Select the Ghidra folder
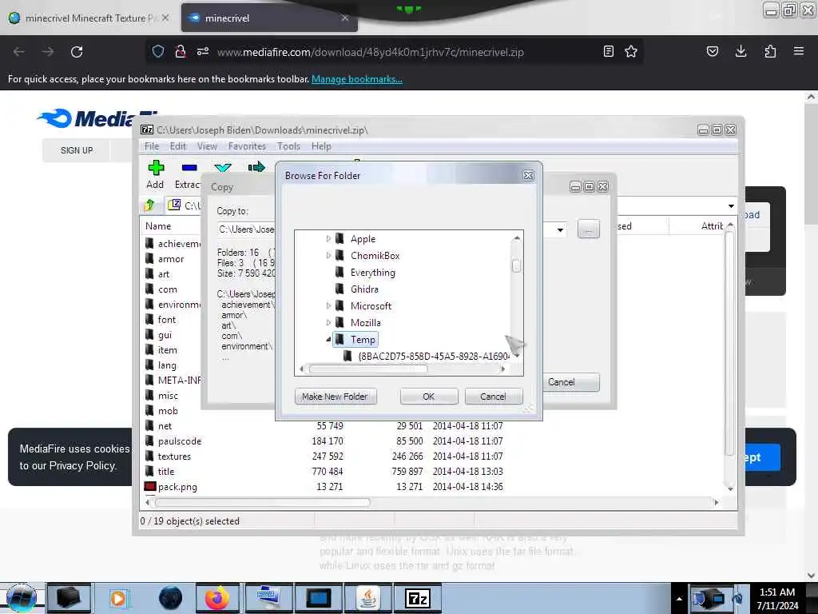The width and height of the screenshot is (818, 614). click(364, 289)
